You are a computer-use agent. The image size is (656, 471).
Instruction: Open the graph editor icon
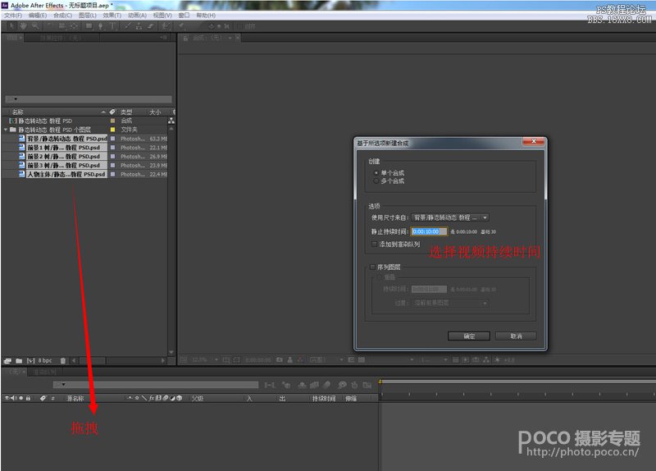(x=367, y=385)
